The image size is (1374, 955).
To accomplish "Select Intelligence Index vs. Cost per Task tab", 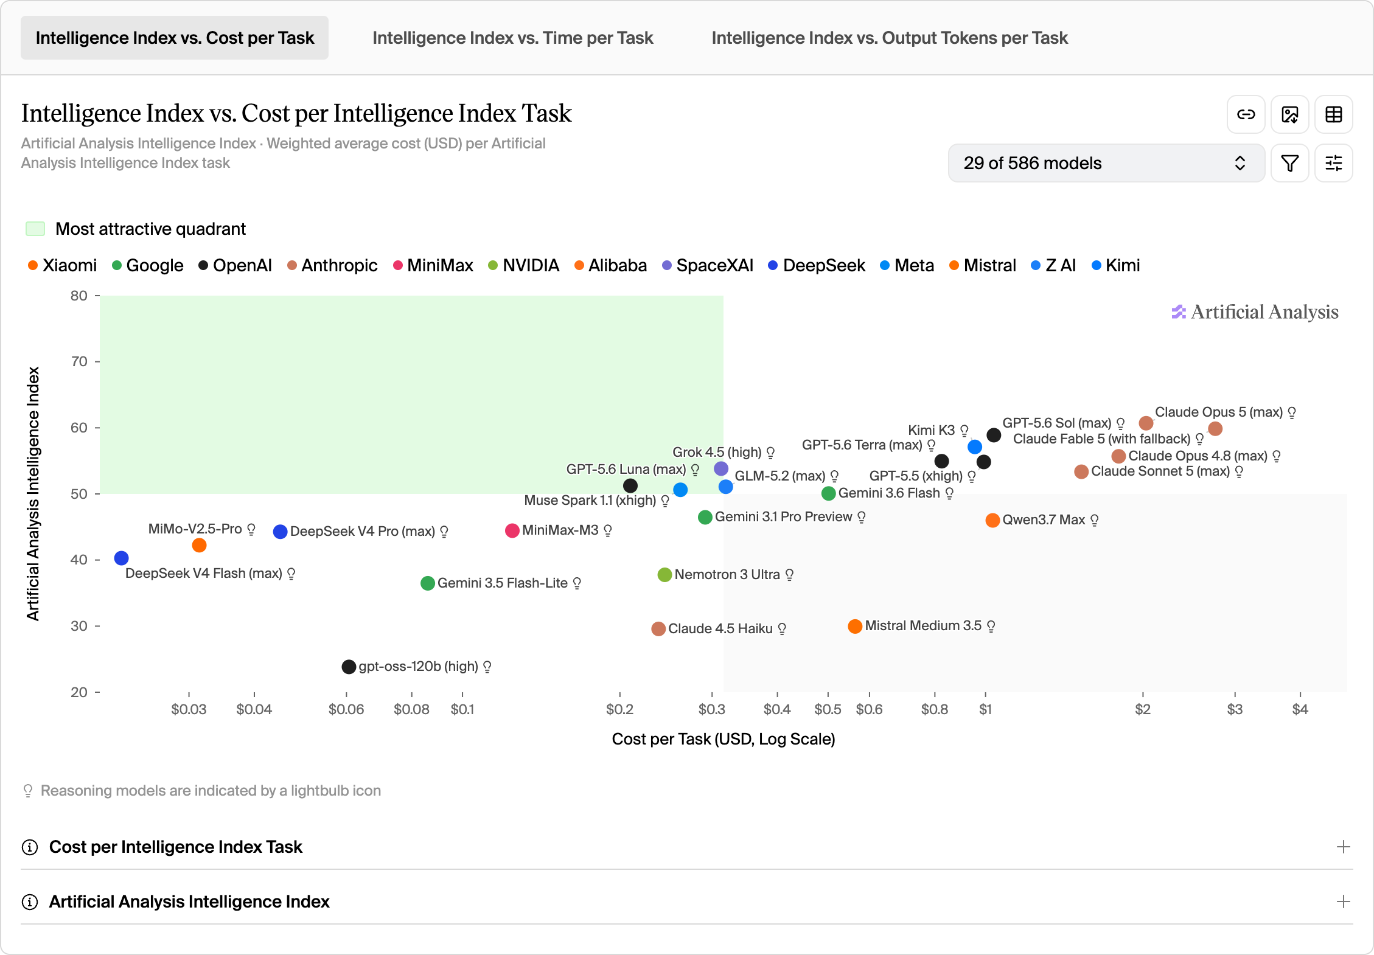I will pos(175,38).
